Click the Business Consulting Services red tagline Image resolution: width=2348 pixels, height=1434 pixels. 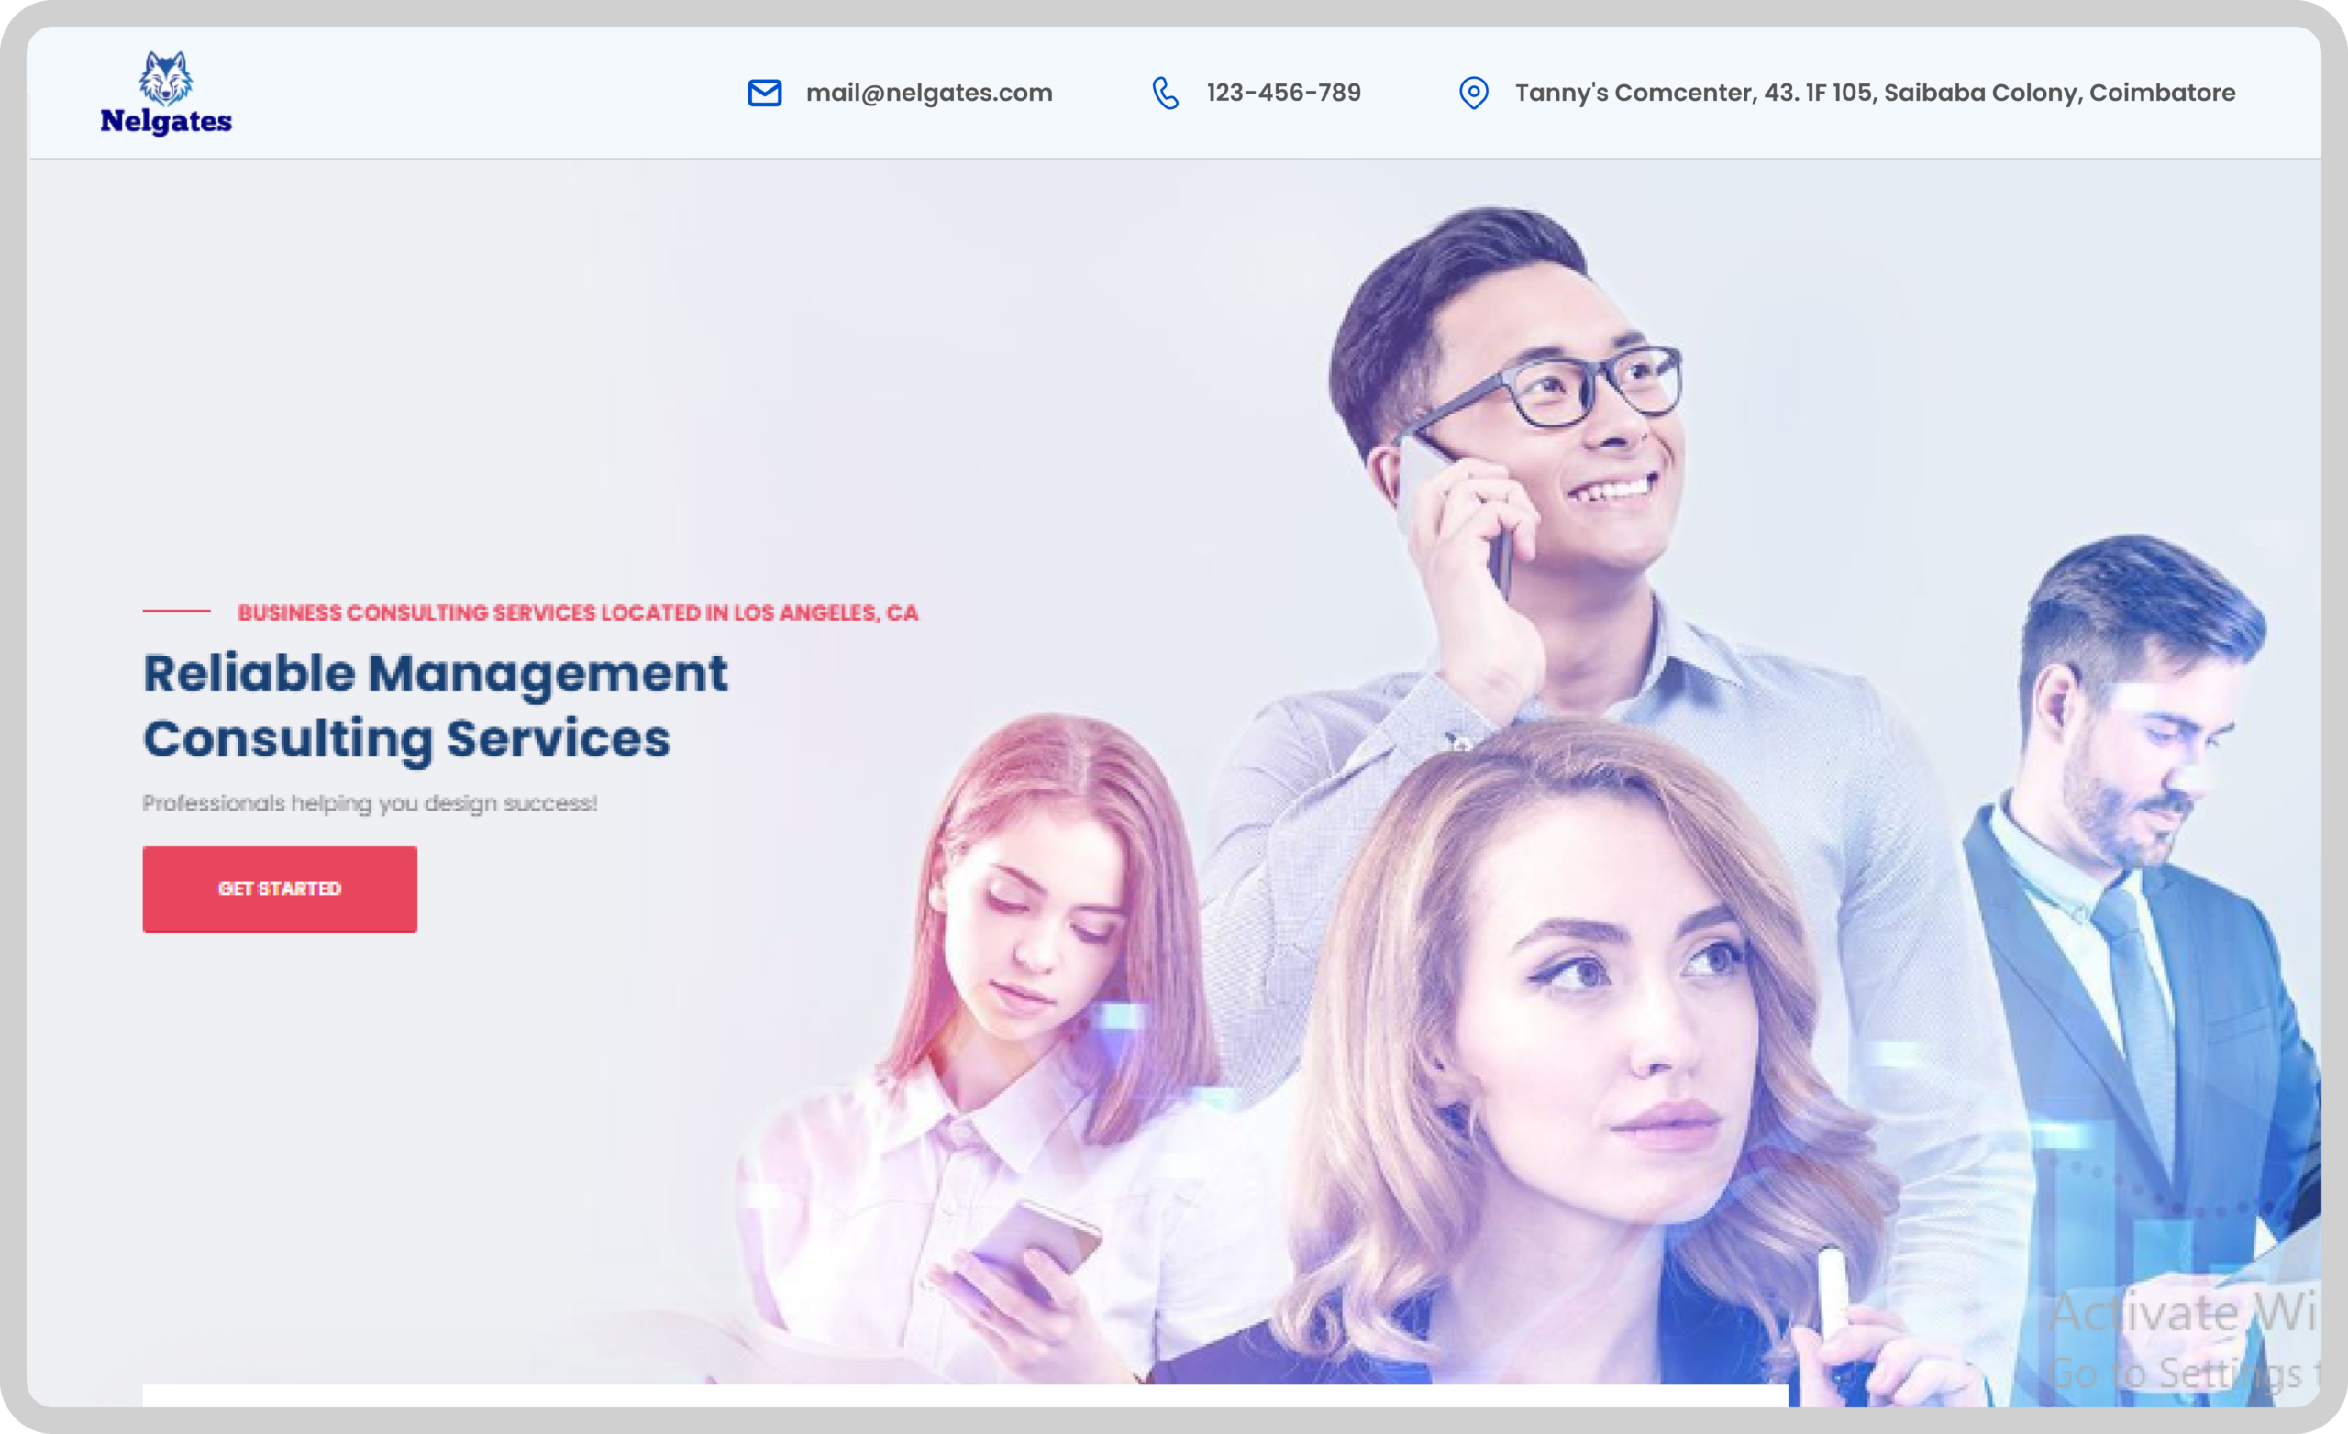tap(578, 612)
